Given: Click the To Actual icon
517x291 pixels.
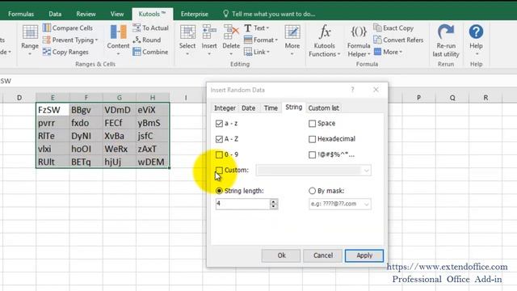Looking at the screenshot, I should tap(137, 28).
